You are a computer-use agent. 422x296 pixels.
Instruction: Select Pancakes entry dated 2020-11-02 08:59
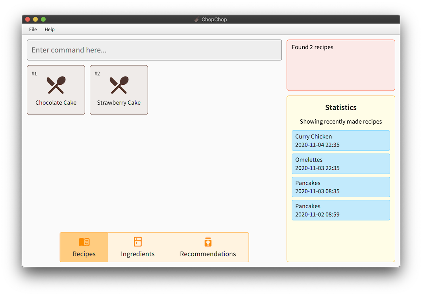click(x=341, y=210)
